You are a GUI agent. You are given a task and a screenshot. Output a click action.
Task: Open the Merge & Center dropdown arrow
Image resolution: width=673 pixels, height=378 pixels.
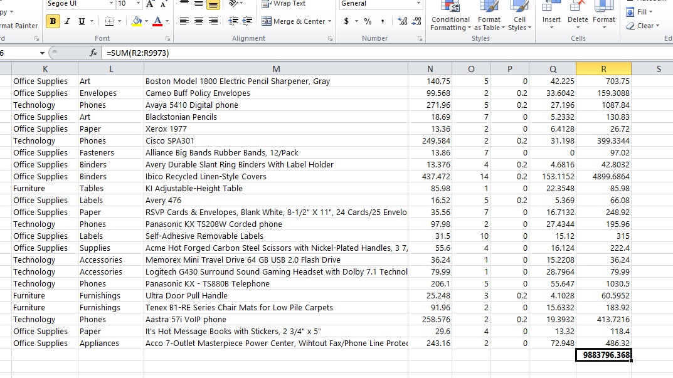[x=330, y=21]
